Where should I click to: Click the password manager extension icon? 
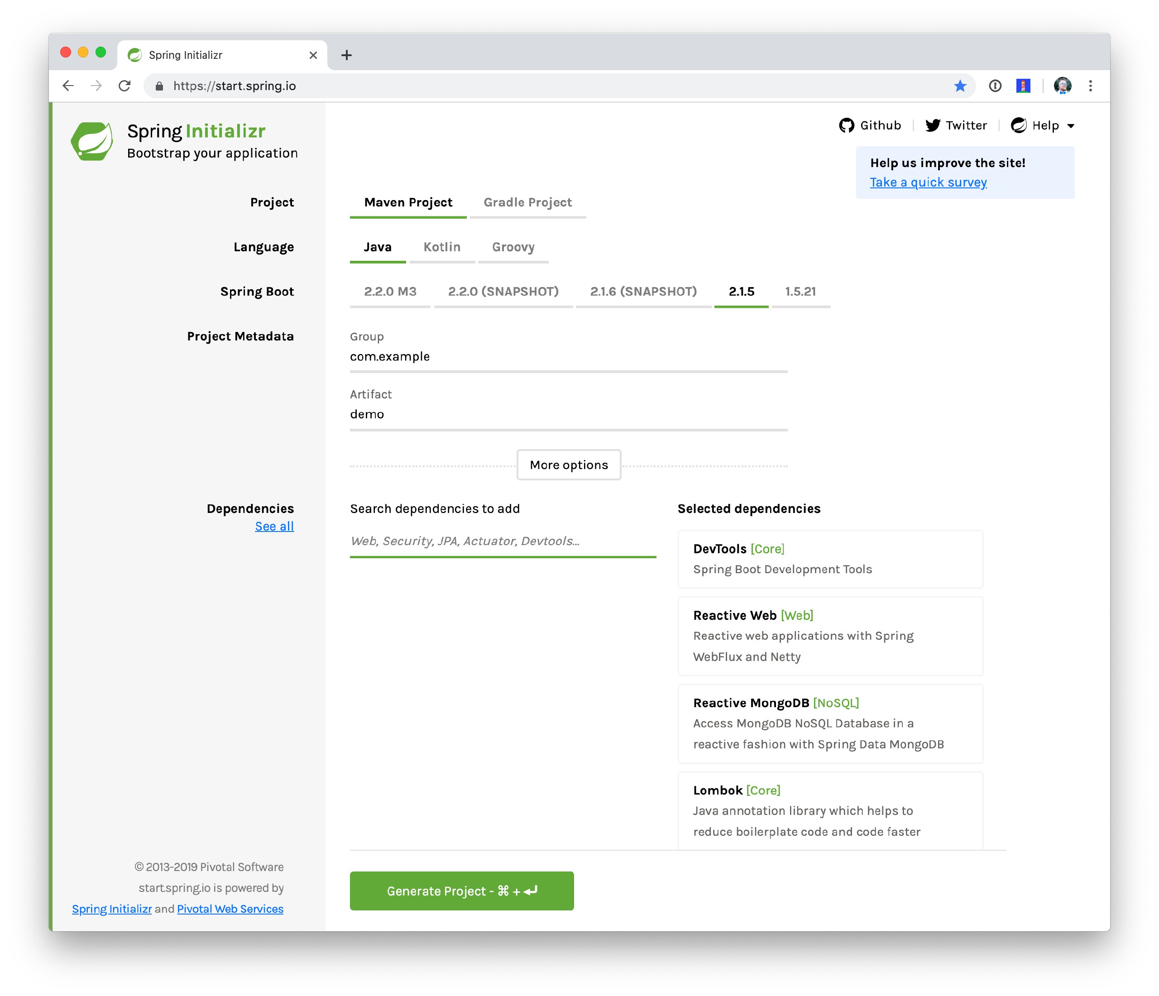995,86
